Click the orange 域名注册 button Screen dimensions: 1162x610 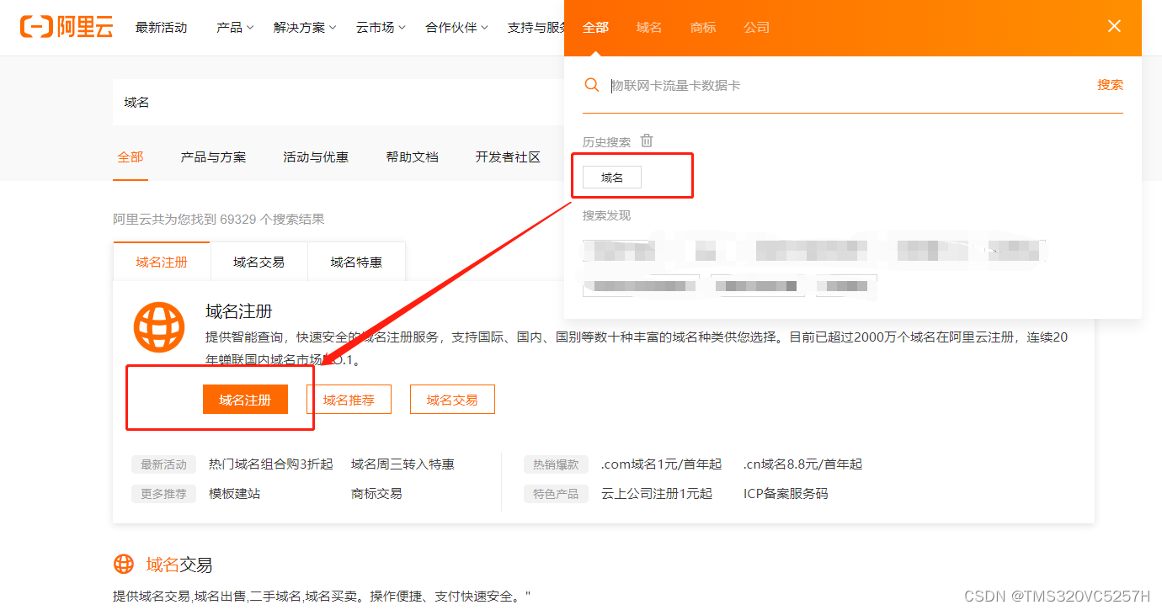click(245, 400)
